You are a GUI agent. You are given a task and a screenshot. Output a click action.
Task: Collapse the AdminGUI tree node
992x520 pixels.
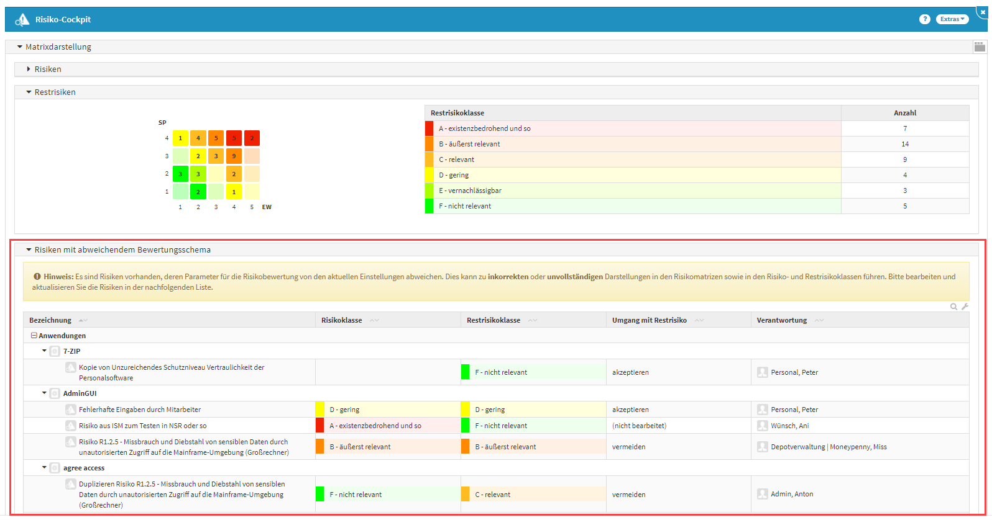pyautogui.click(x=44, y=393)
